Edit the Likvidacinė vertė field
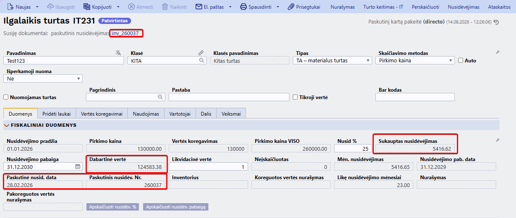The width and height of the screenshot is (516, 218). point(208,166)
